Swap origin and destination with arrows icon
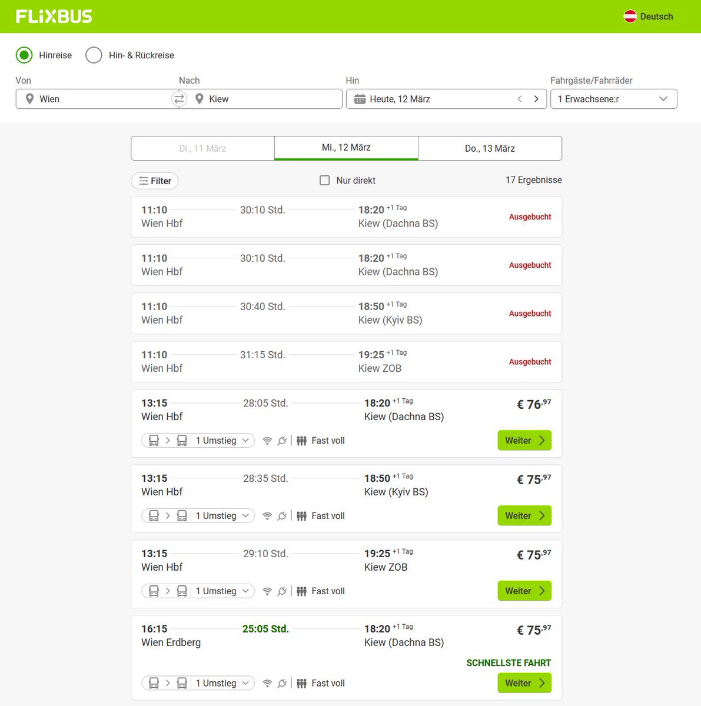The image size is (701, 706). coord(179,99)
